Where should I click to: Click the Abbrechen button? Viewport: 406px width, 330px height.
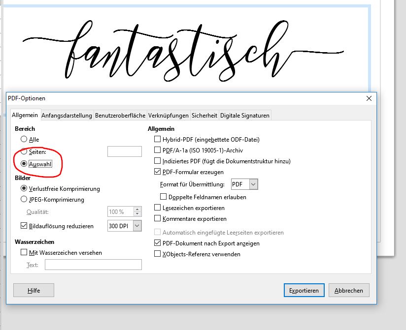[349, 290]
